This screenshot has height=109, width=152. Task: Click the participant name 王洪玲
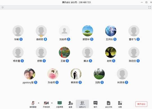pyautogui.click(x=109, y=39)
